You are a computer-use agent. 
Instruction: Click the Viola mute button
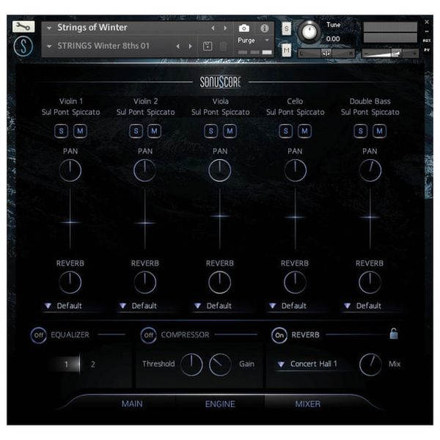click(x=230, y=131)
